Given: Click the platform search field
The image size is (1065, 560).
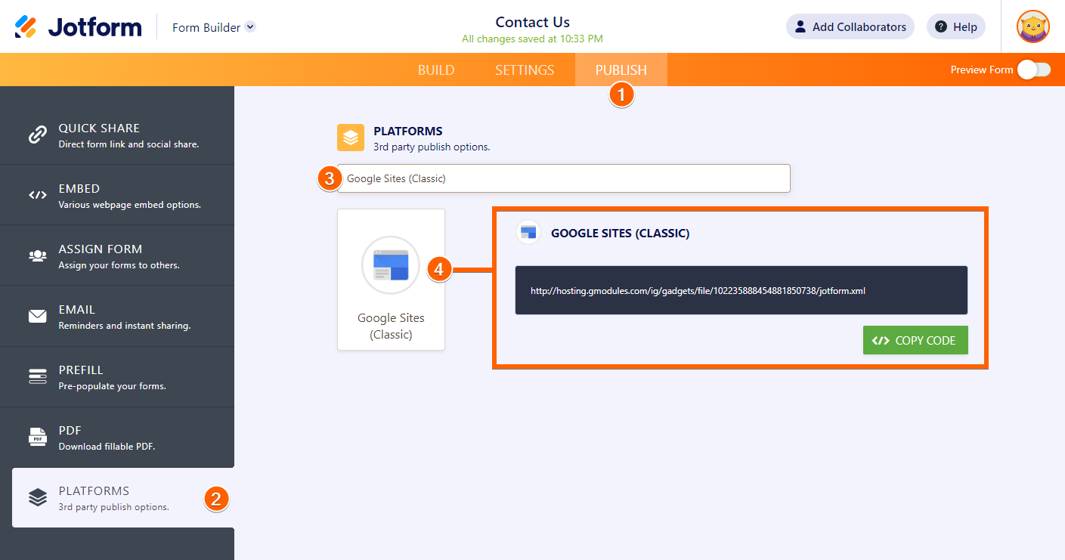Looking at the screenshot, I should click(x=564, y=178).
